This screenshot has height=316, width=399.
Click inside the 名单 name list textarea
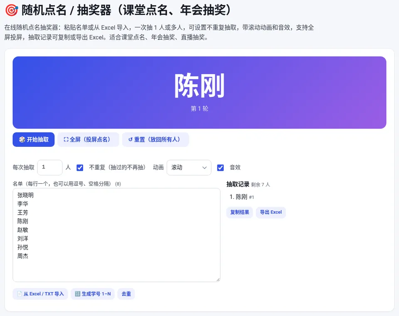[x=116, y=235]
